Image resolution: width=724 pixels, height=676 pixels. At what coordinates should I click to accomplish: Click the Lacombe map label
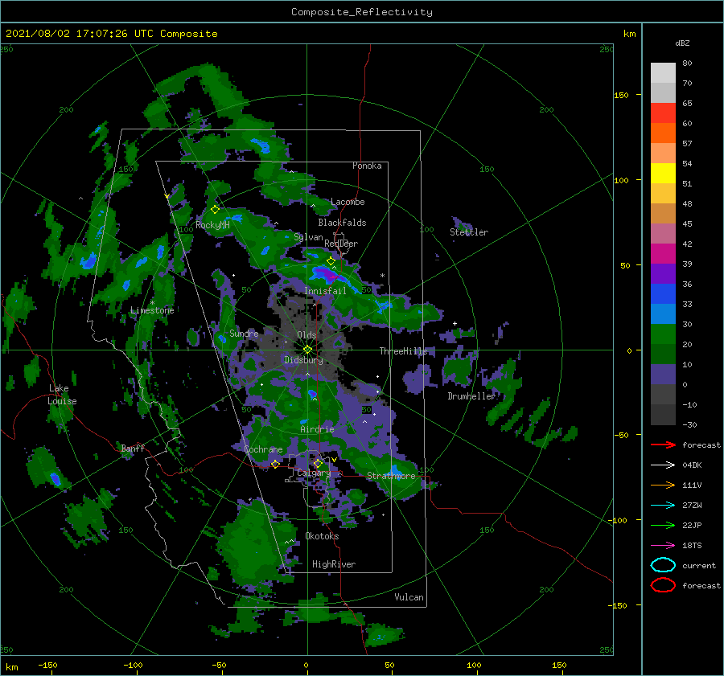[348, 202]
